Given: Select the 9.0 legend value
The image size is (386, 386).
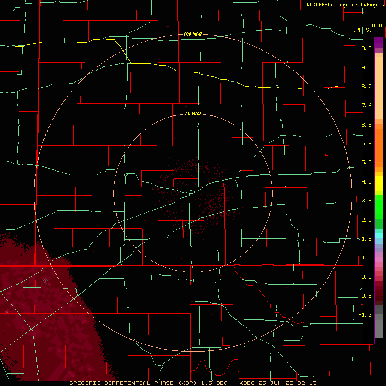Looking at the screenshot, I should pyautogui.click(x=367, y=67).
